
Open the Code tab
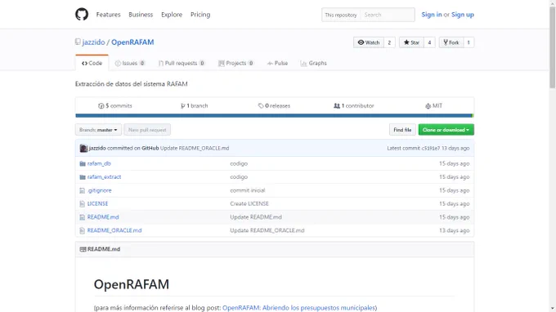tap(92, 63)
